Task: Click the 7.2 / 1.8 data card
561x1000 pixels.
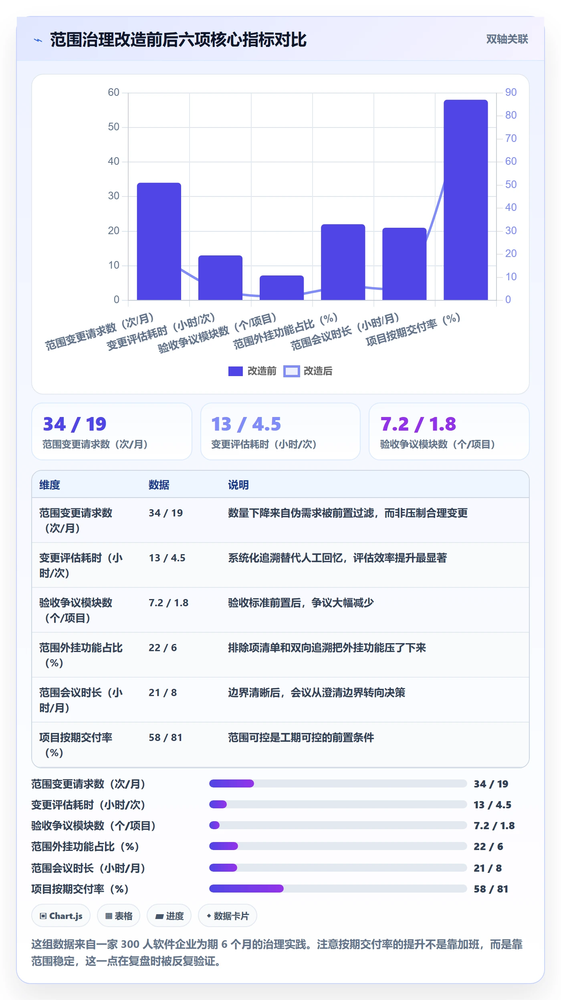Action: coord(449,431)
